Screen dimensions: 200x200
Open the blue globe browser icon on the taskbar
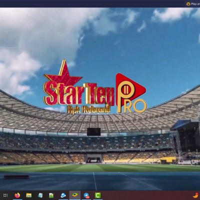pyautogui.click(x=63, y=195)
